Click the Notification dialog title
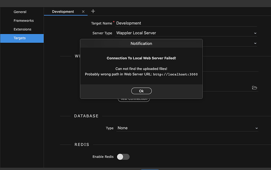Viewport: 271px width, 170px height. [141, 43]
